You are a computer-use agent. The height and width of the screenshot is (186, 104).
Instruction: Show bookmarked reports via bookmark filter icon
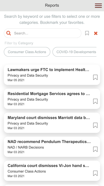(x=87, y=33)
